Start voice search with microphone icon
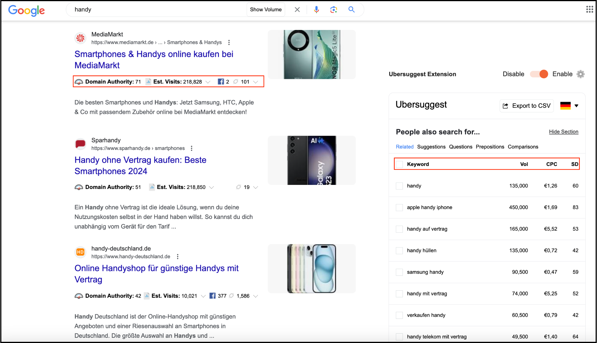 pos(316,10)
